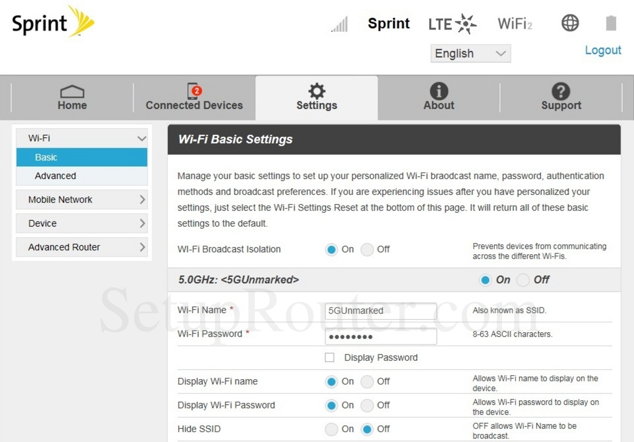Screen dimensions: 634x442
Task: Open the Support tab
Action: click(x=561, y=98)
